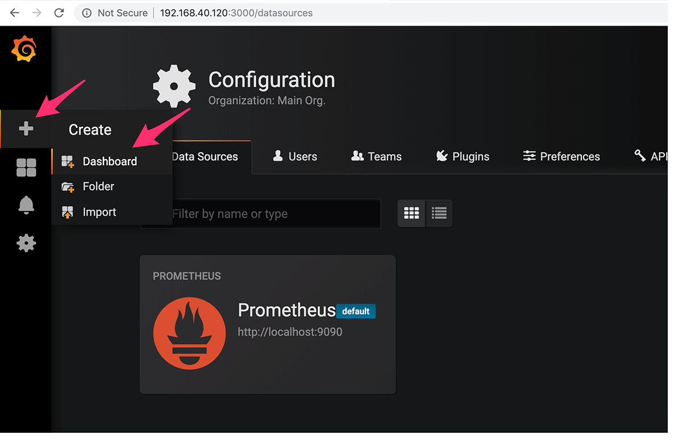This screenshot has width=682, height=447.
Task: Switch to list view layout
Action: [439, 213]
